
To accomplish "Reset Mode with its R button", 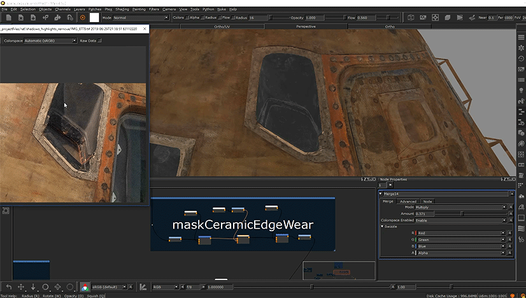I will point(511,207).
